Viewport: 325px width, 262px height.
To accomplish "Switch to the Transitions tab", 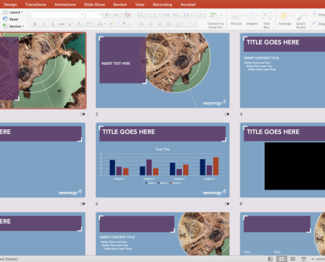I will point(35,5).
